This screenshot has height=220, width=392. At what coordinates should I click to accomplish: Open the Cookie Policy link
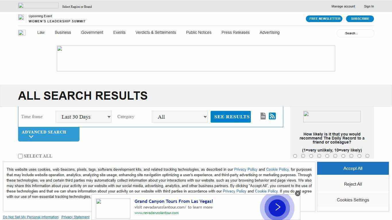[277, 169]
